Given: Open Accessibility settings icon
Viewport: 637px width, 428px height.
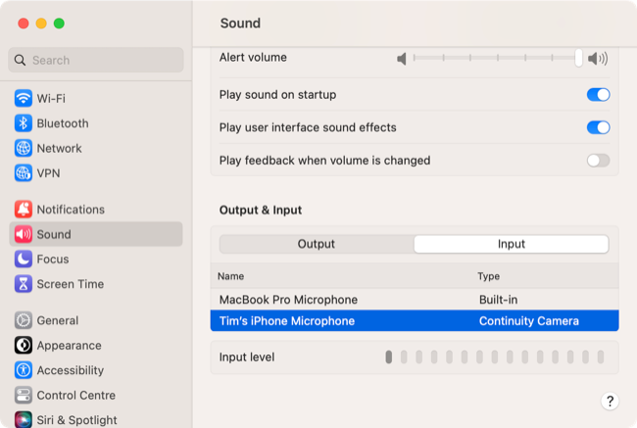Looking at the screenshot, I should pyautogui.click(x=24, y=370).
